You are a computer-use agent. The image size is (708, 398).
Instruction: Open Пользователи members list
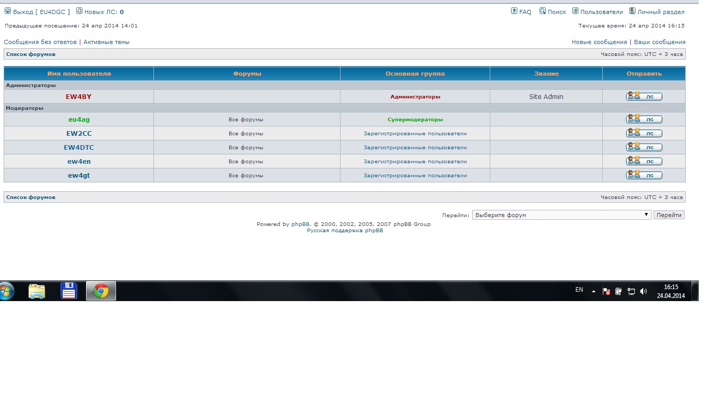point(598,11)
